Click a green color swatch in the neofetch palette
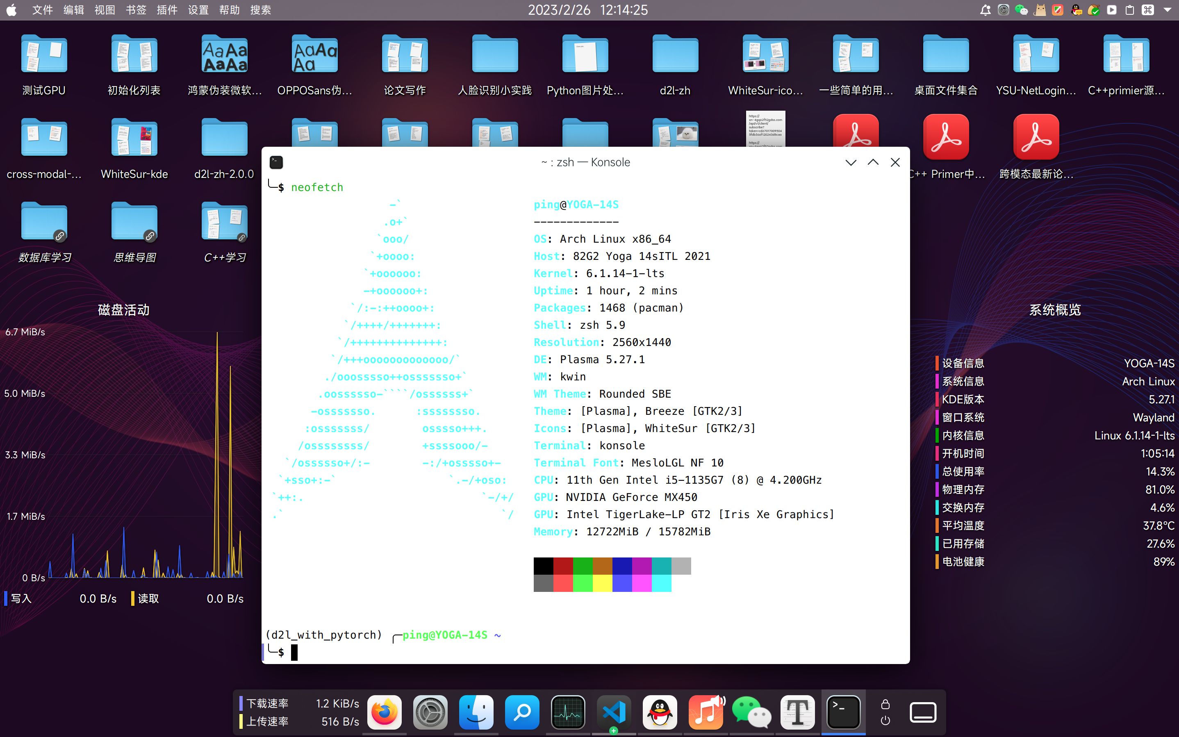 point(583,566)
